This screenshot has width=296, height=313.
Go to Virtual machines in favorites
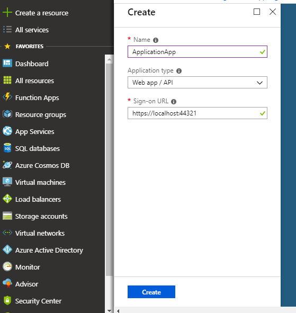click(40, 182)
